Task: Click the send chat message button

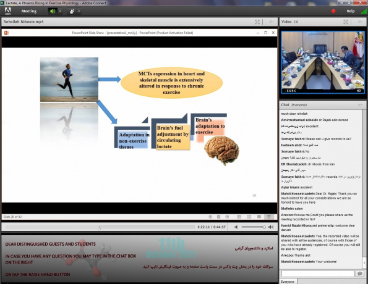Action: [x=360, y=274]
